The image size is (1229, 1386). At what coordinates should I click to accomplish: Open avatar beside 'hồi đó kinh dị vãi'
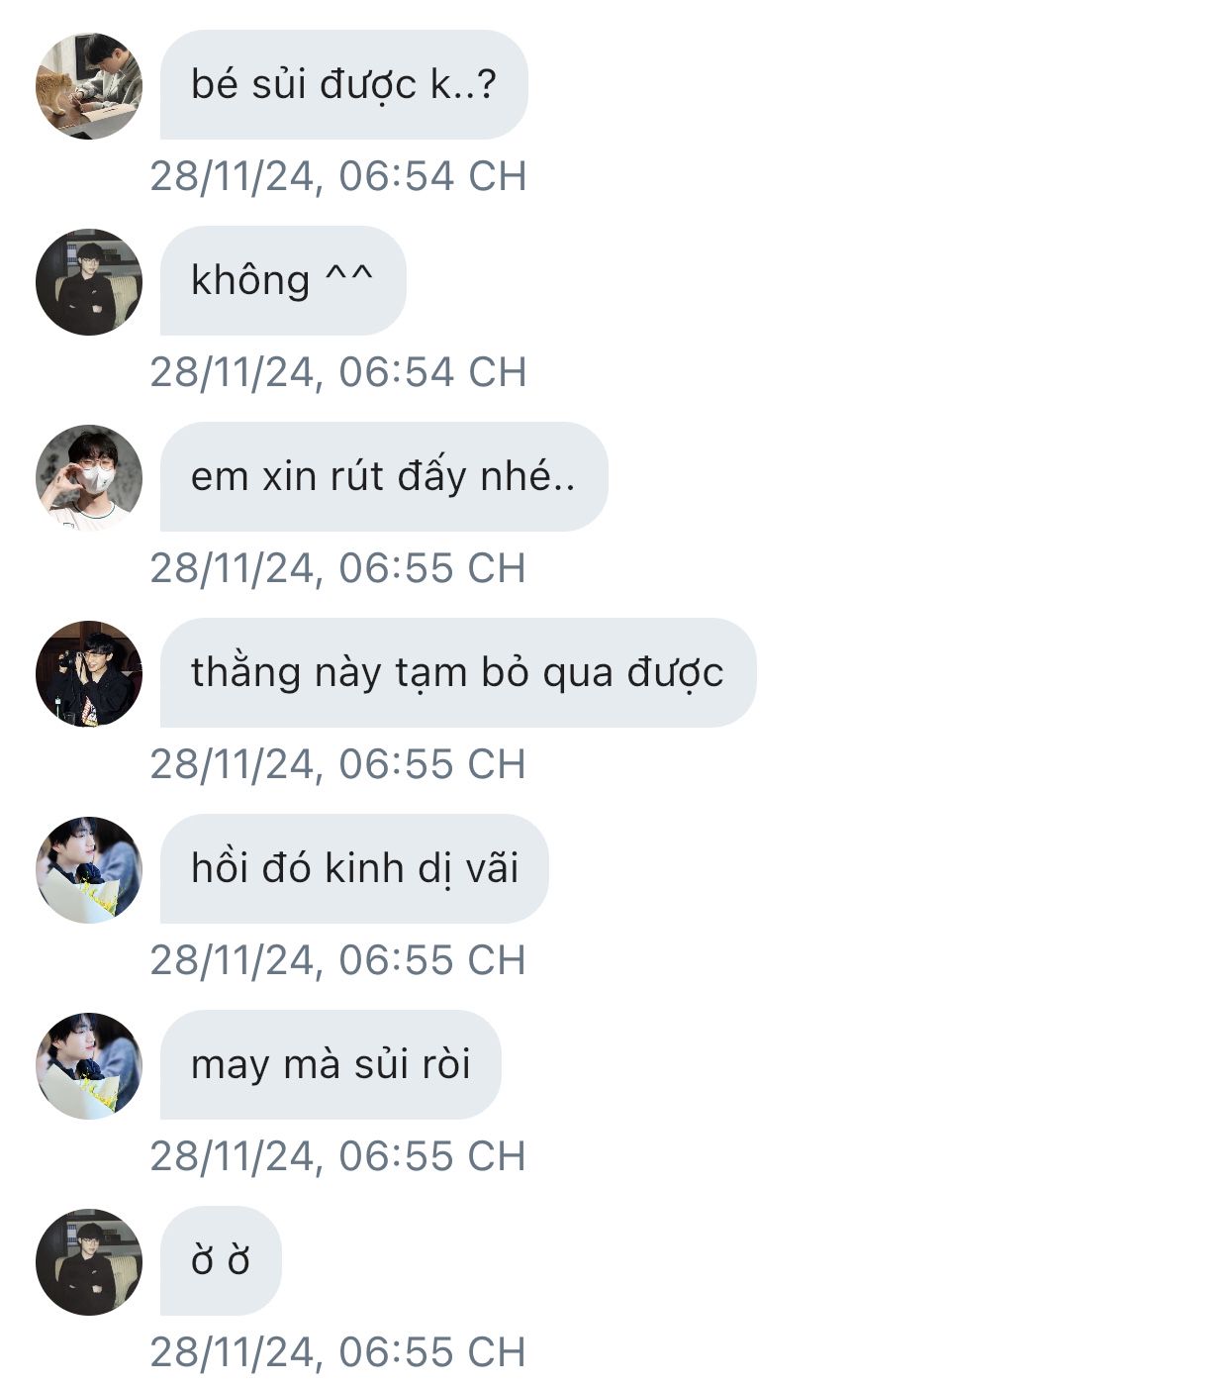(89, 870)
